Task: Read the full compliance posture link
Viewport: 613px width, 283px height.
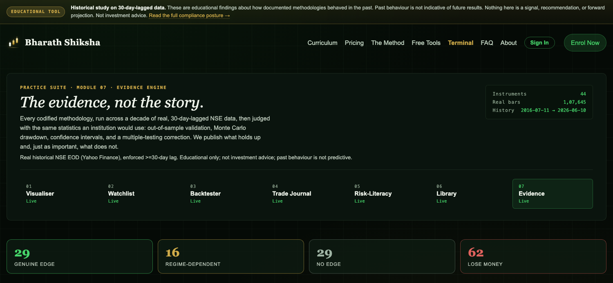Action: (x=189, y=16)
